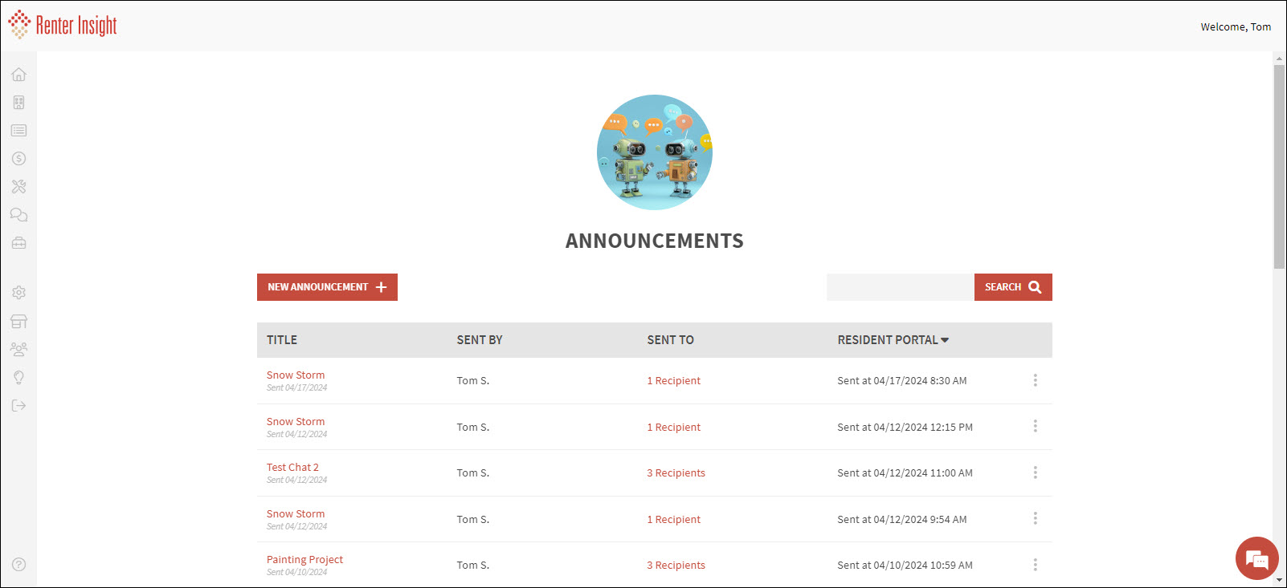Click the Search button
Screen dimensions: 1287x588
point(1013,287)
